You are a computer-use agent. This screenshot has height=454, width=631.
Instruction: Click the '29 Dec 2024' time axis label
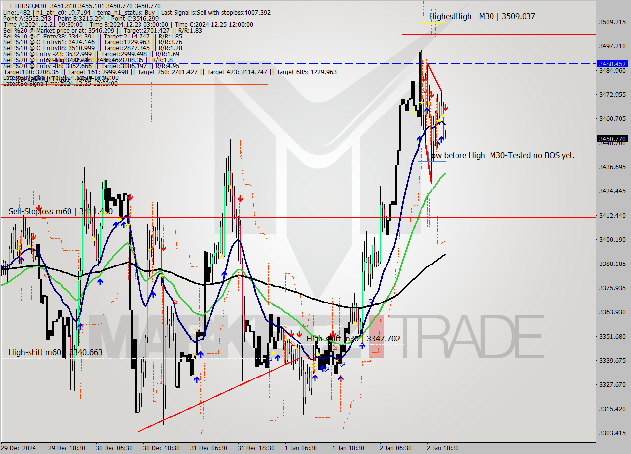(18, 448)
